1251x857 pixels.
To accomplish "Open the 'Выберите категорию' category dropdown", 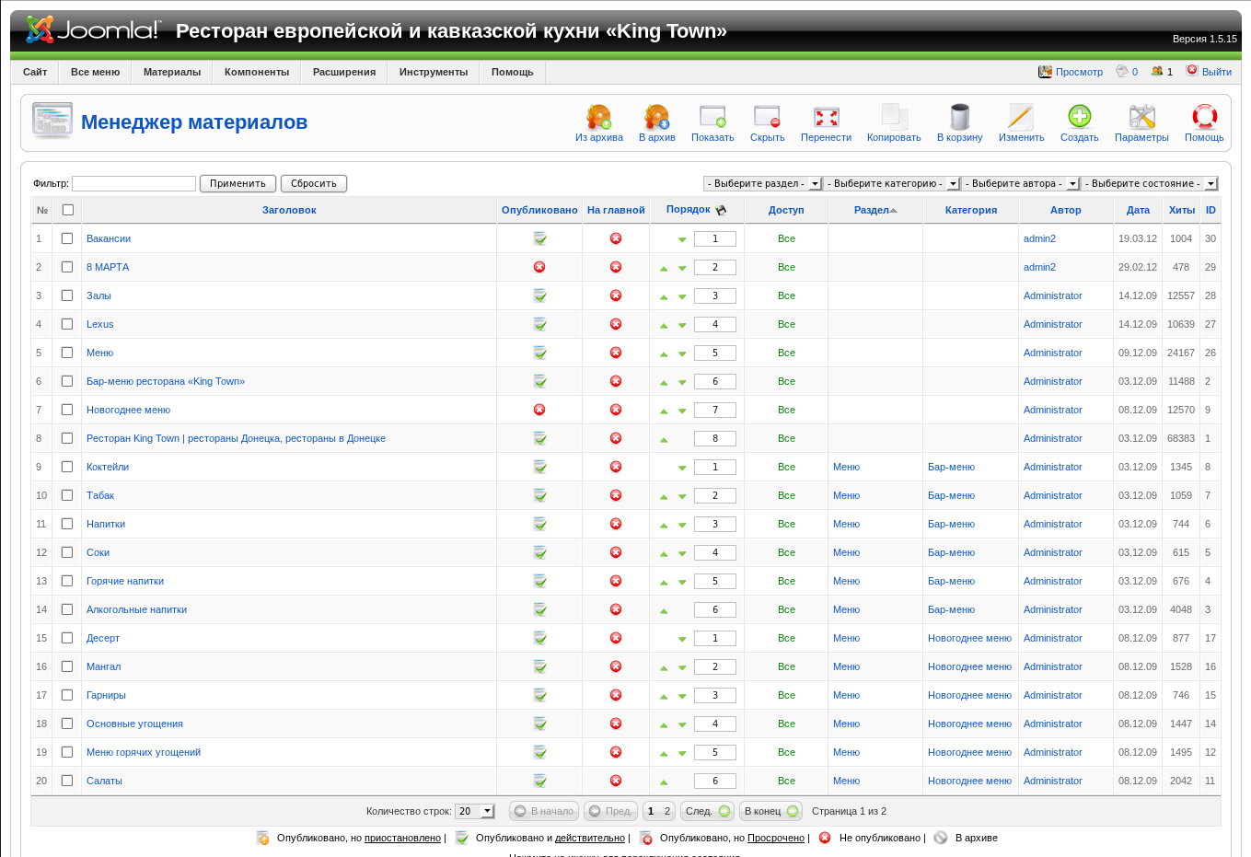I will coord(892,183).
